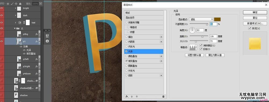Toggle the 渐变叠加 effect eye under p1
This screenshot has height=102, width=269.
[24, 54]
